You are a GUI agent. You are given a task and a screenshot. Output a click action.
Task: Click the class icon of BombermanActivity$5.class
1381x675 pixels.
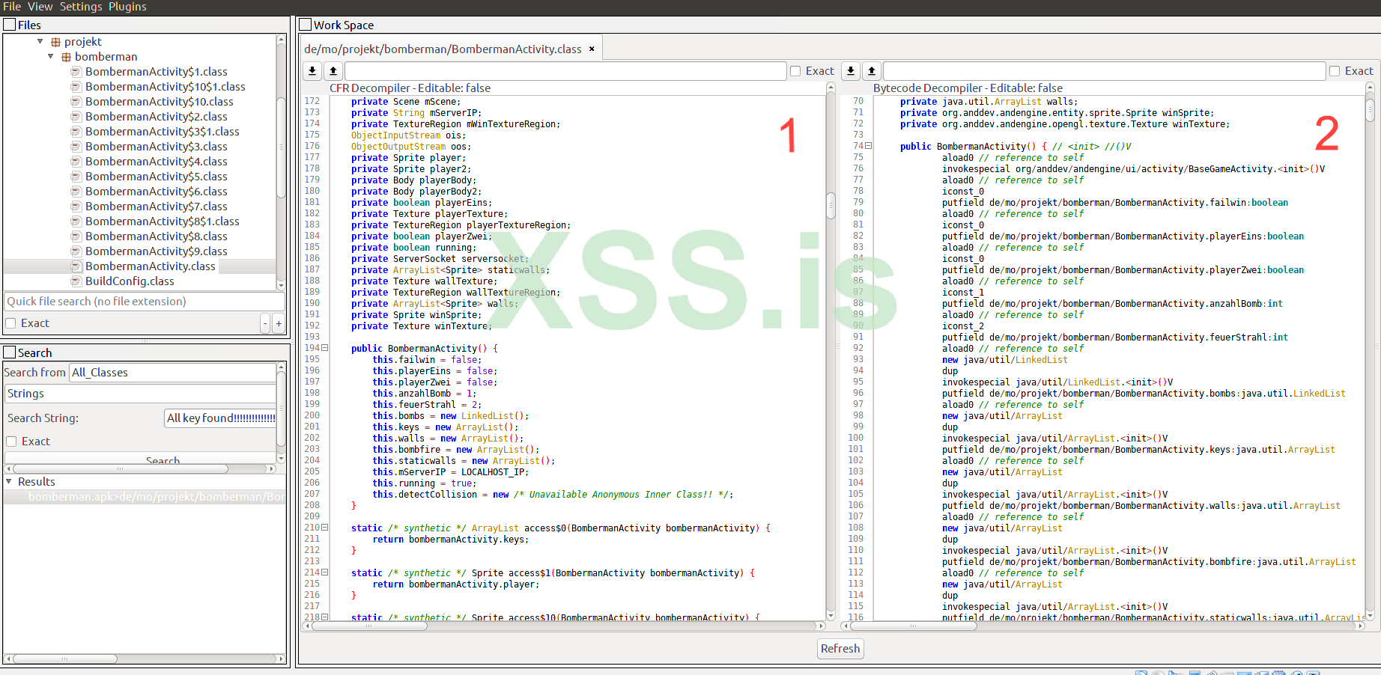point(76,177)
